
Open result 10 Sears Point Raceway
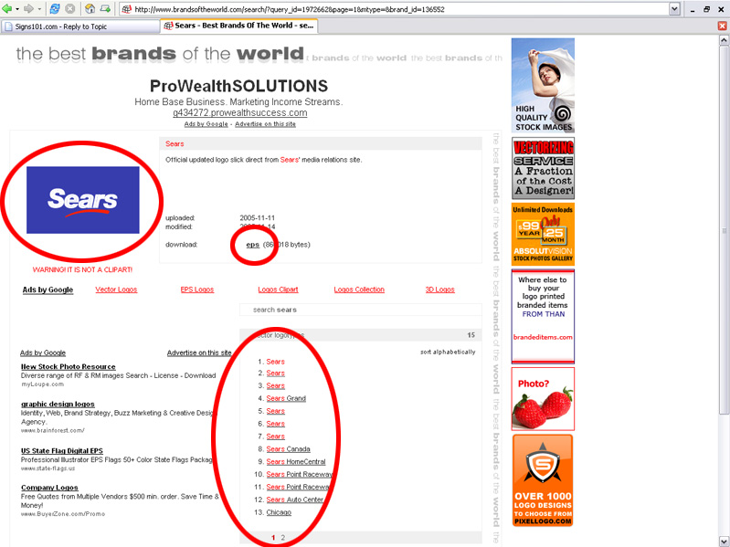300,474
